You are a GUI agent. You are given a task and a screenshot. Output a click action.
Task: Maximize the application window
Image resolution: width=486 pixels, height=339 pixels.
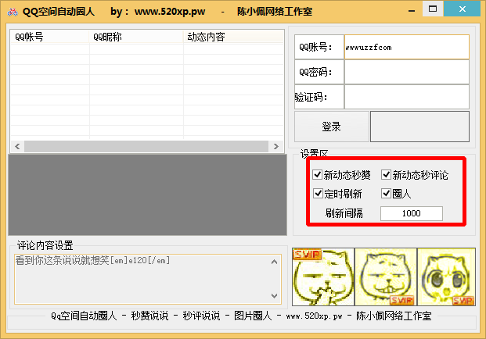coord(433,9)
